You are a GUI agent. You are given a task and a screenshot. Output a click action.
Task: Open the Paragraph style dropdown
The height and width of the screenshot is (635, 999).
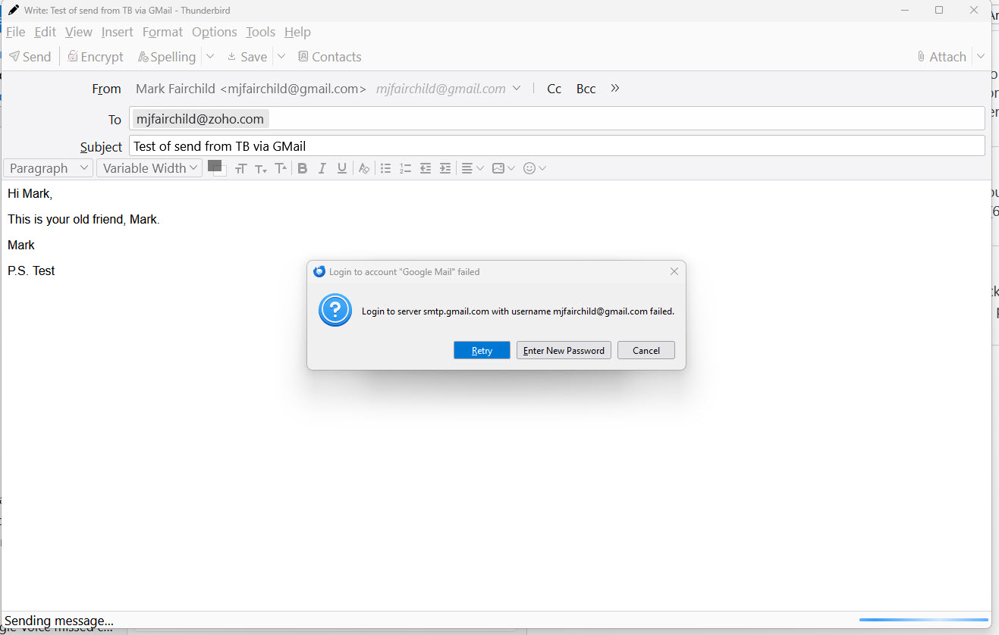tap(49, 168)
